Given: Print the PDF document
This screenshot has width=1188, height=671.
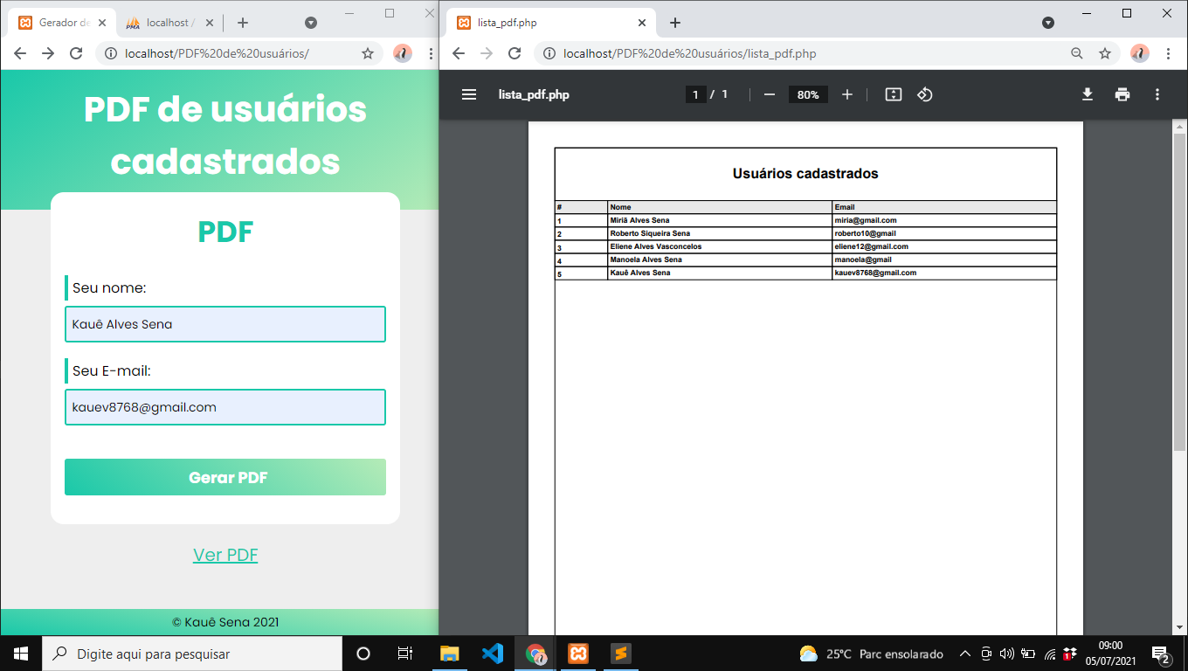Looking at the screenshot, I should 1122,94.
